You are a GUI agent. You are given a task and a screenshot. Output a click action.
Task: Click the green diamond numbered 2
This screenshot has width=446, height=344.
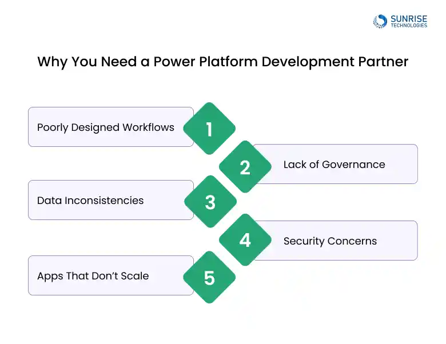tap(245, 167)
